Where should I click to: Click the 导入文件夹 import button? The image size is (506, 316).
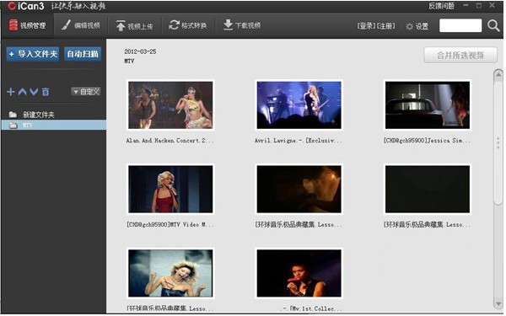(33, 54)
